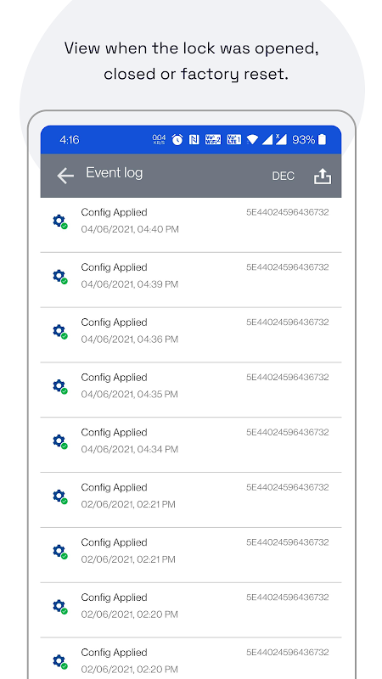Viewport: 382px width, 679px height.
Task: Tap ID 5E44024596436732 on 04:40 PM row
Action: (288, 212)
